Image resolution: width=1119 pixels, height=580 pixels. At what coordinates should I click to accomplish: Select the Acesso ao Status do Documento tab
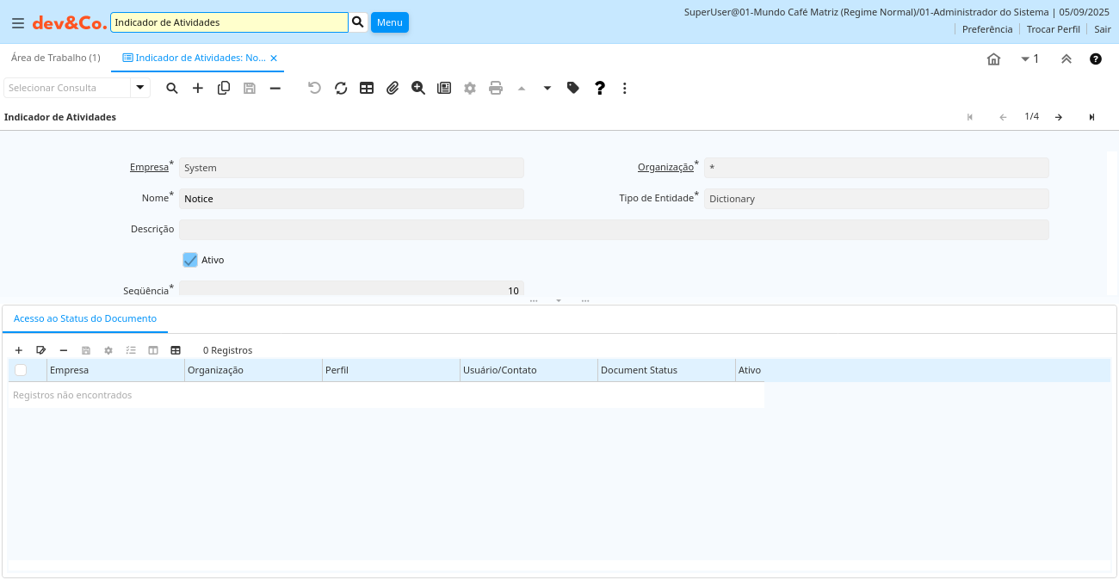(85, 318)
